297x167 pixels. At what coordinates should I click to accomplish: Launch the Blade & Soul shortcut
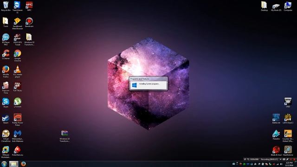(276, 151)
